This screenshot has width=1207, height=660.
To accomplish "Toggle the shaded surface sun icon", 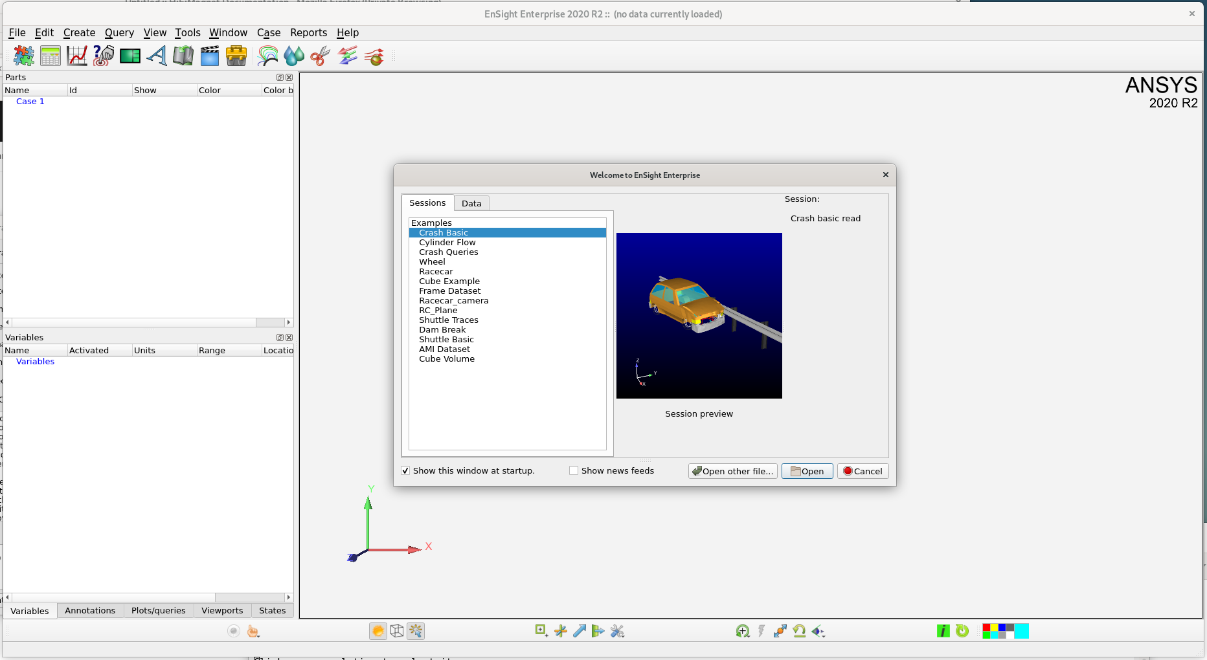I will [378, 631].
